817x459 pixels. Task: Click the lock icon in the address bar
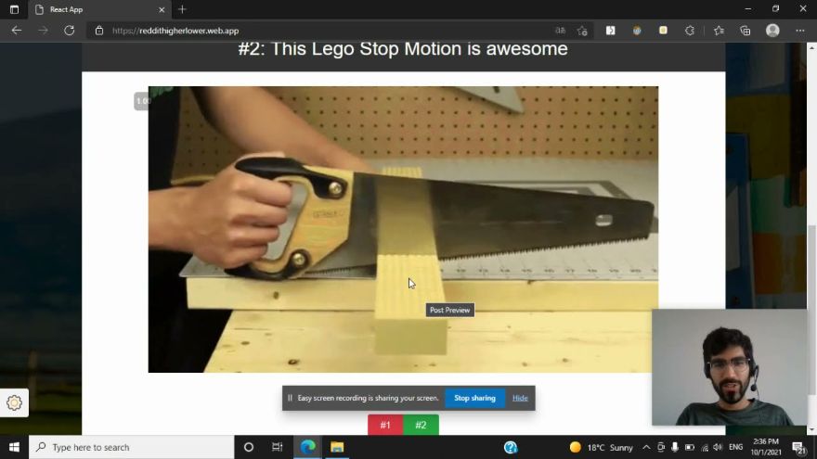pos(99,31)
